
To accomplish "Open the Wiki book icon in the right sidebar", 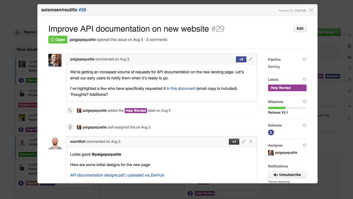I will [x=349, y=91].
